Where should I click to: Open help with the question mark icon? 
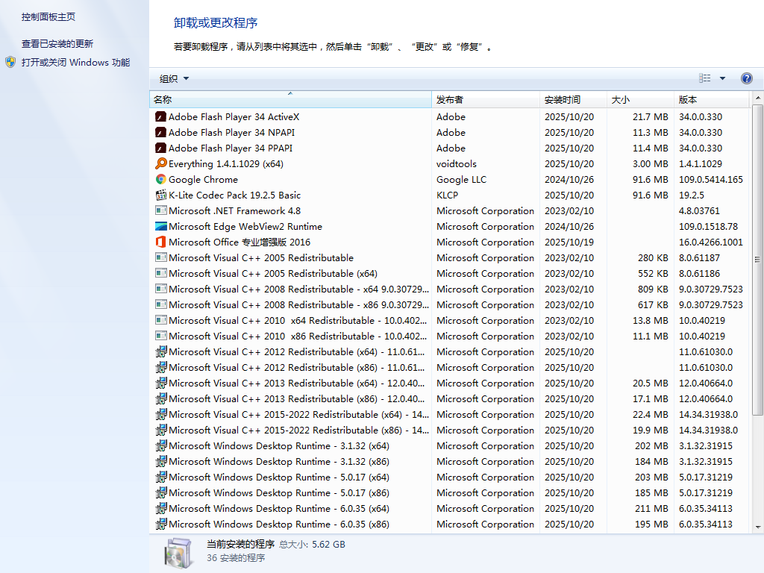(x=746, y=78)
